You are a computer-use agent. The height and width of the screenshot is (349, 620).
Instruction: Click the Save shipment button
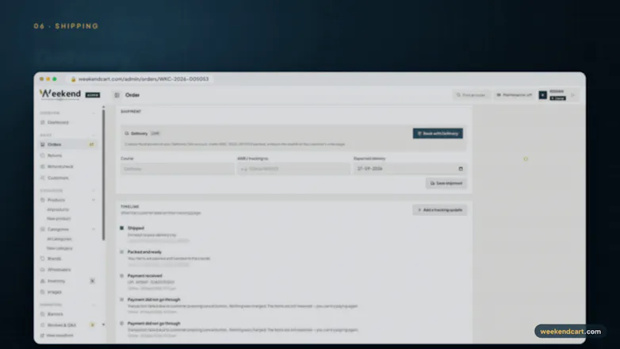pos(446,183)
